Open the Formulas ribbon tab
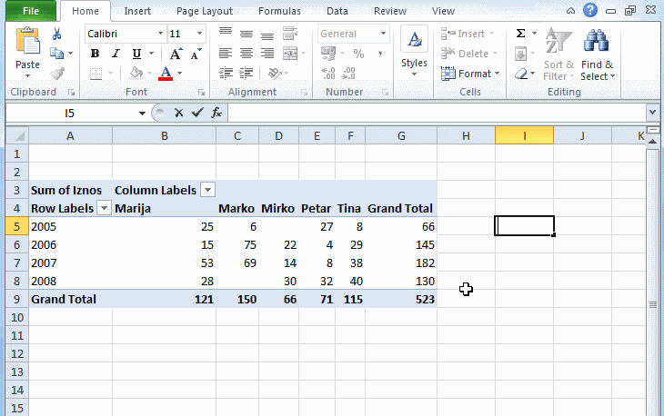664x416 pixels. point(279,12)
